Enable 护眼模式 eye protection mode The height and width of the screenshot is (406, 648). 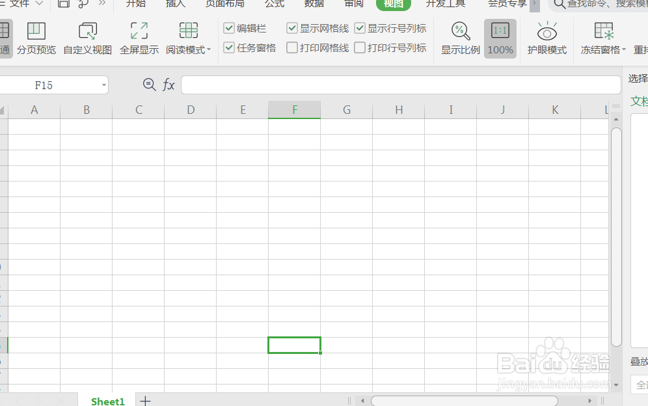pyautogui.click(x=547, y=39)
